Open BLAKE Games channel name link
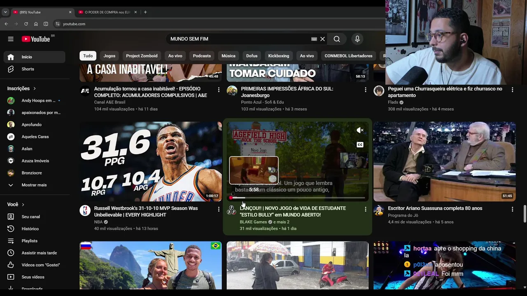Viewport: 527px width, 296px height. pos(253,222)
